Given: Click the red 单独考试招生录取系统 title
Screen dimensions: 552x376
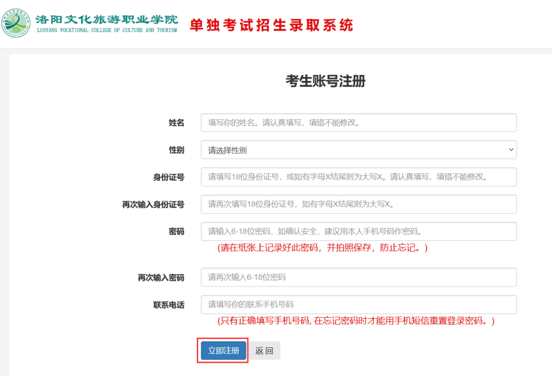Looking at the screenshot, I should 271,25.
